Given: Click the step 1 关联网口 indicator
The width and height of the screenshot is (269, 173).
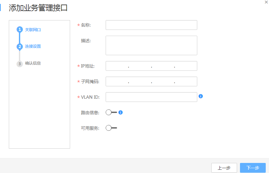Looking at the screenshot, I should (x=20, y=30).
